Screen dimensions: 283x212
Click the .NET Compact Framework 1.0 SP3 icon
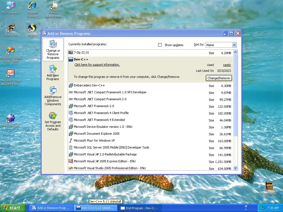click(71, 92)
